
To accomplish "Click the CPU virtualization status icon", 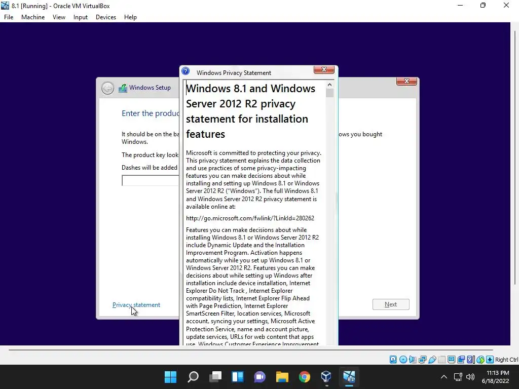I will click(471, 360).
